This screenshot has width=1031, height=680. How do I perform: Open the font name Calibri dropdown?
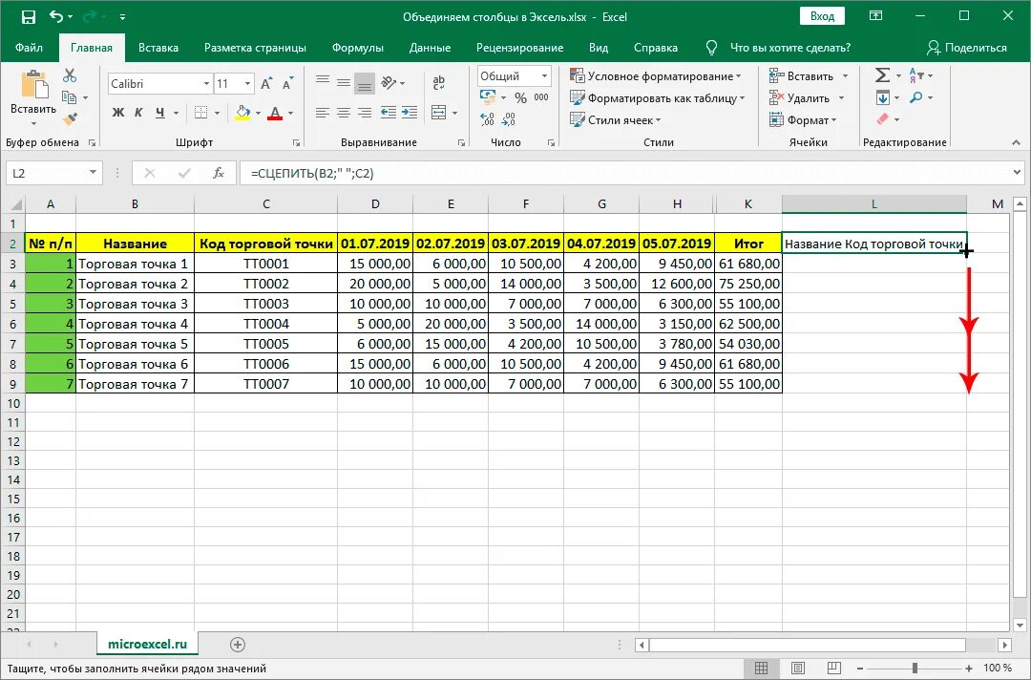coord(206,83)
